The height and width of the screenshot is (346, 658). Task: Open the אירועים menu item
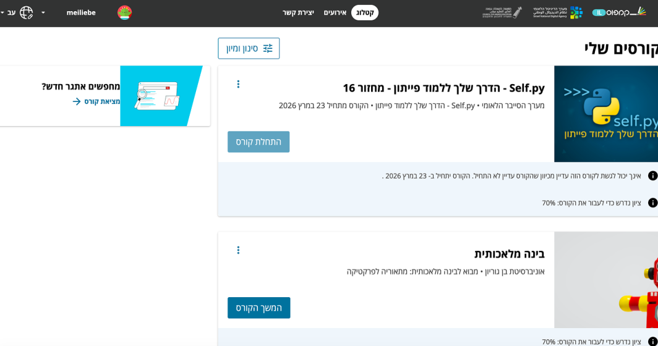[335, 12]
